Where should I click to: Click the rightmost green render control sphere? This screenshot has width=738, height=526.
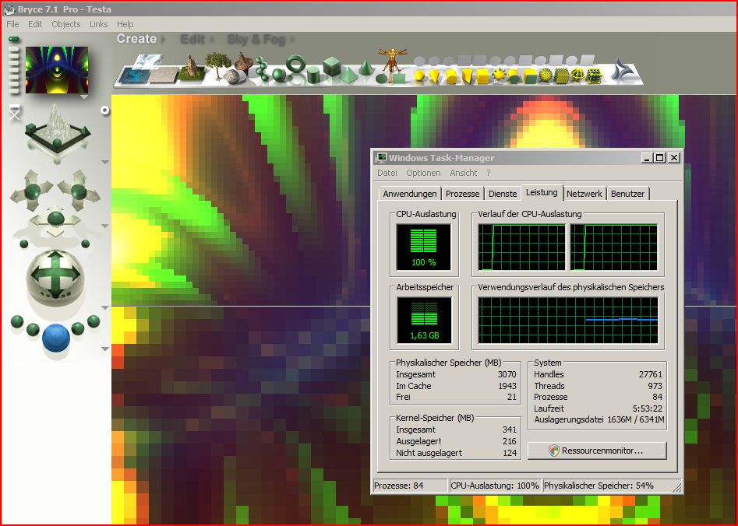[x=94, y=321]
